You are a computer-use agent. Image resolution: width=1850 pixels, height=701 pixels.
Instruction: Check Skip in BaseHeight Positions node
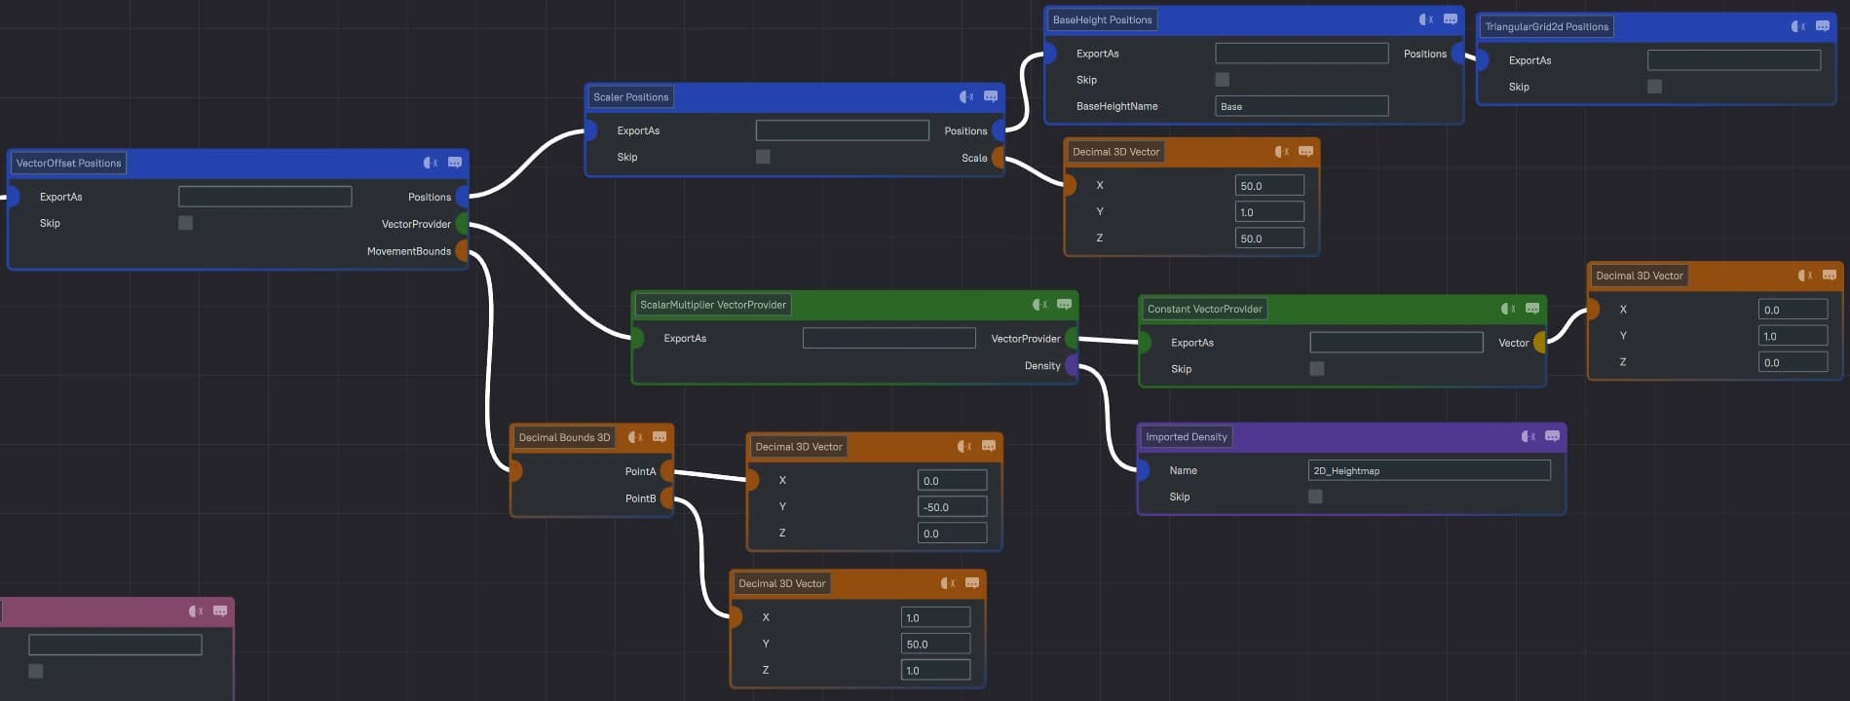click(1223, 80)
